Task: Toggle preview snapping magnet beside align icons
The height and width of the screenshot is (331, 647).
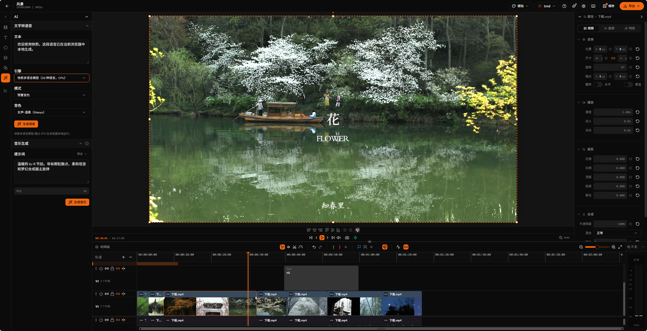Action: 357,230
